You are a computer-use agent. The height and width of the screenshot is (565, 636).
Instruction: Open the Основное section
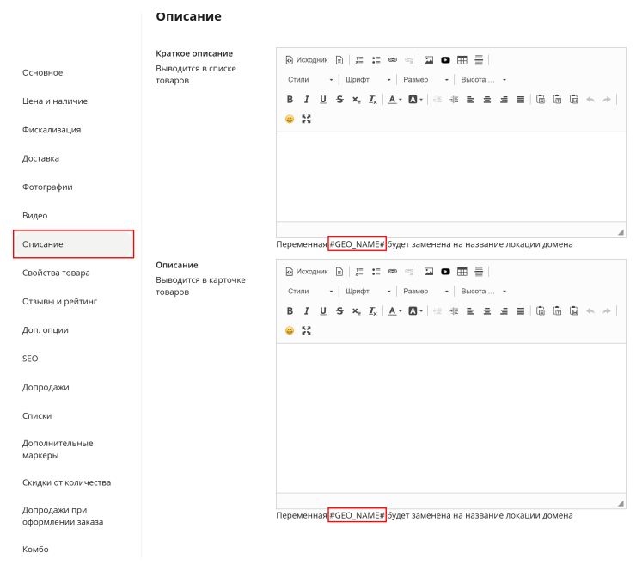(43, 72)
